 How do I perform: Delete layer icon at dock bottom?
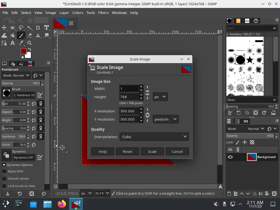pyautogui.click(x=274, y=194)
